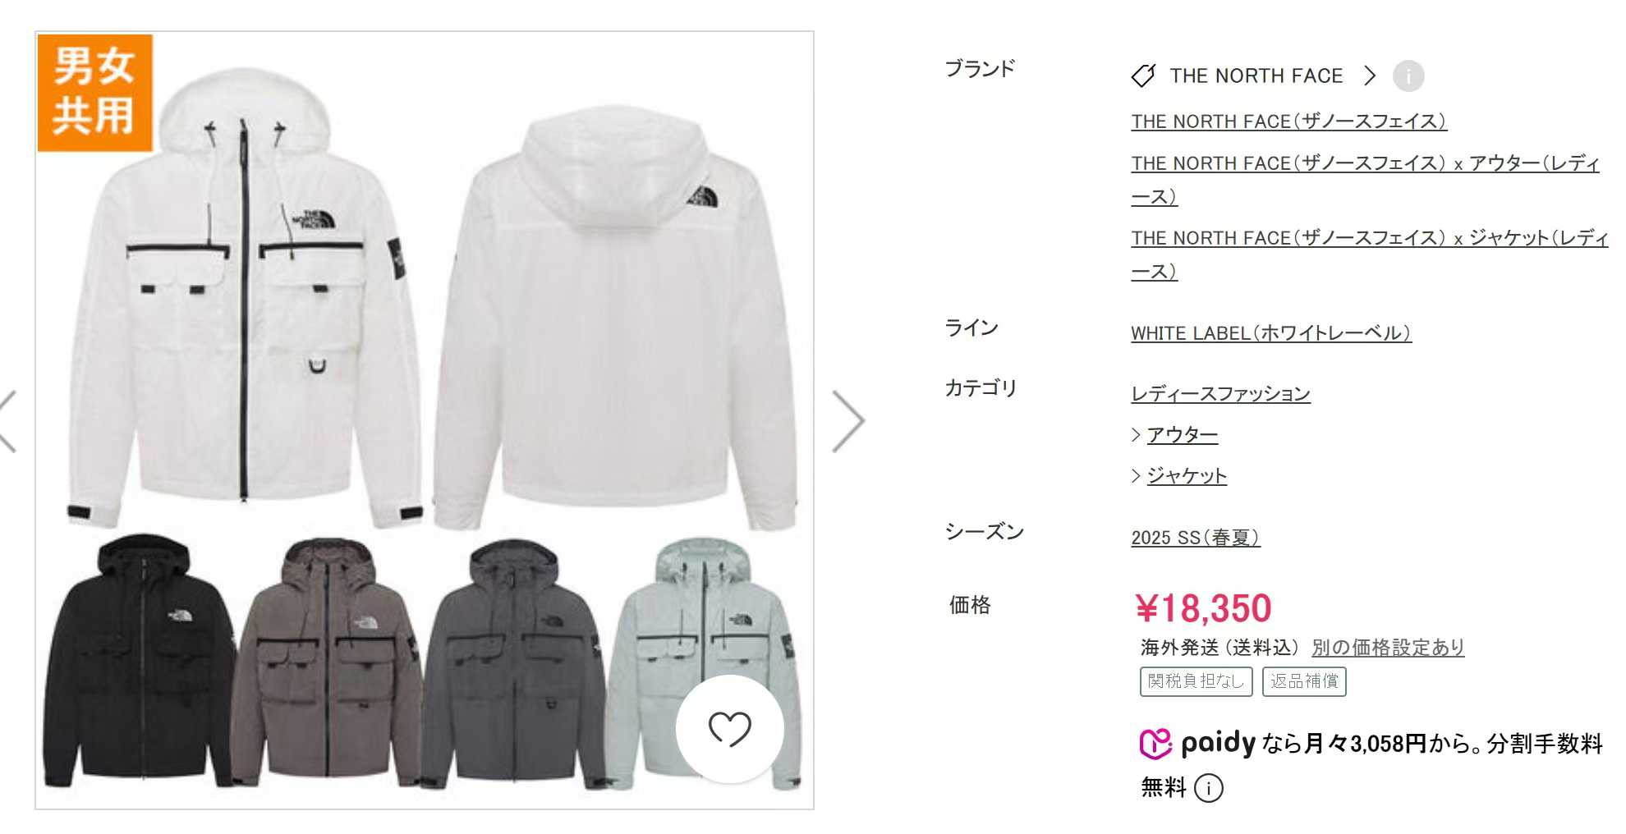The image size is (1626, 834).
Task: Click the brand tag icon
Action: 1143,76
